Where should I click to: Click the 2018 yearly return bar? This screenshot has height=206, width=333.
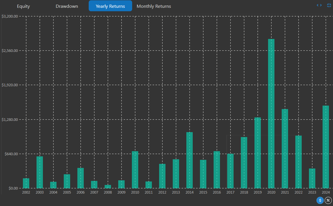pyautogui.click(x=244, y=163)
